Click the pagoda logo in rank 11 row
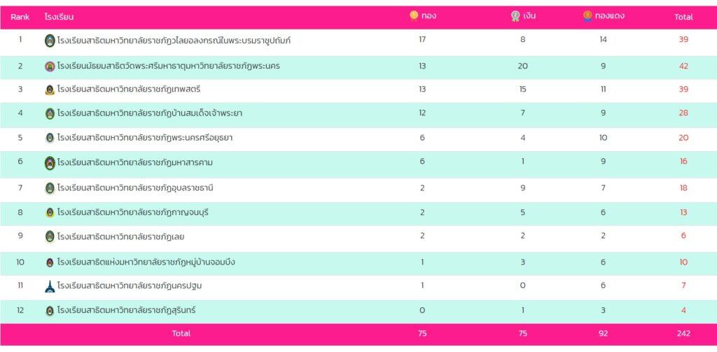The width and height of the screenshot is (717, 352). pyautogui.click(x=50, y=286)
